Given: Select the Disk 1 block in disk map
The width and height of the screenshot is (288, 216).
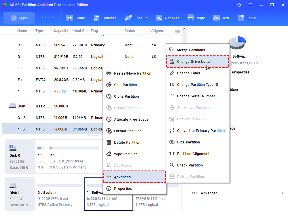Looking at the screenshot, I should point(20,194).
